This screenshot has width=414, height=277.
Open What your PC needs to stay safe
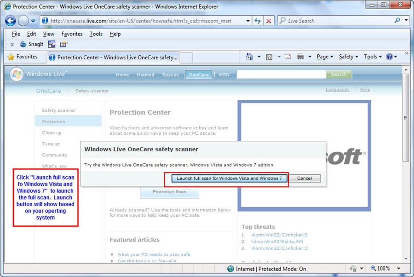[154, 254]
